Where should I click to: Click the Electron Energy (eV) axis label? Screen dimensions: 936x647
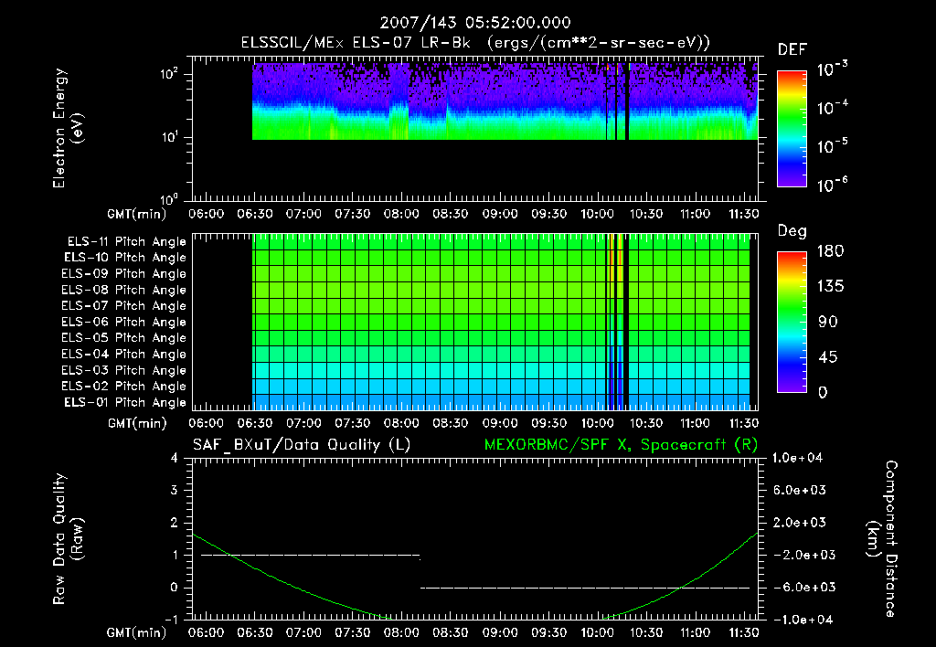point(68,128)
